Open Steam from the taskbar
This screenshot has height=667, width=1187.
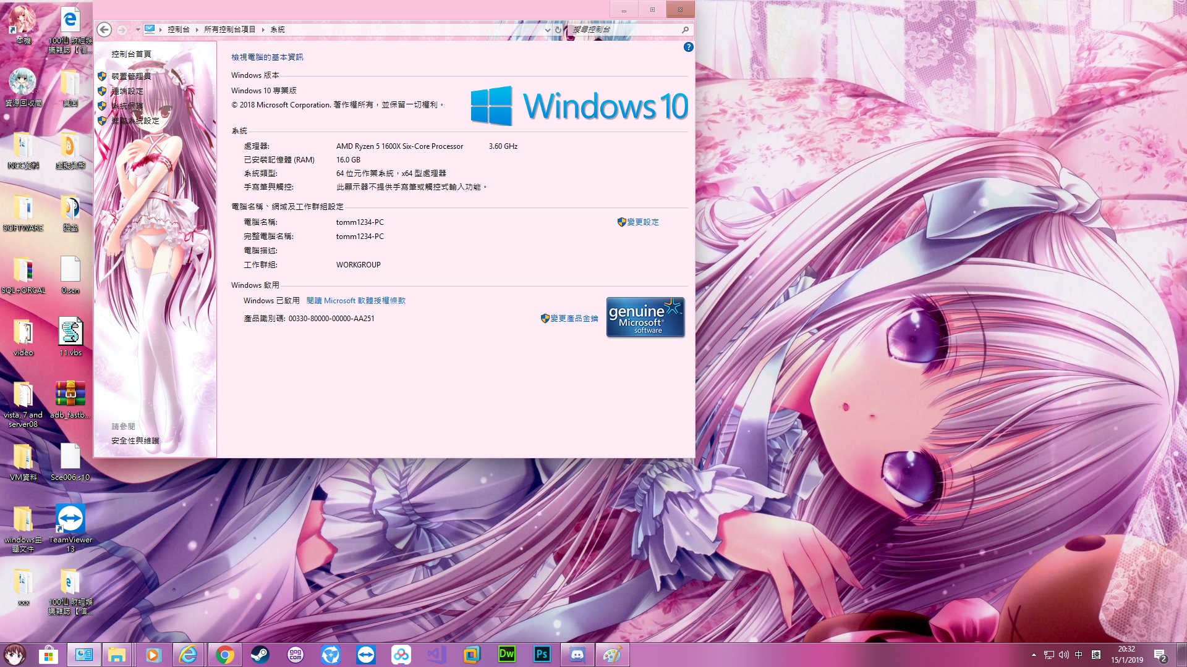[x=260, y=655]
